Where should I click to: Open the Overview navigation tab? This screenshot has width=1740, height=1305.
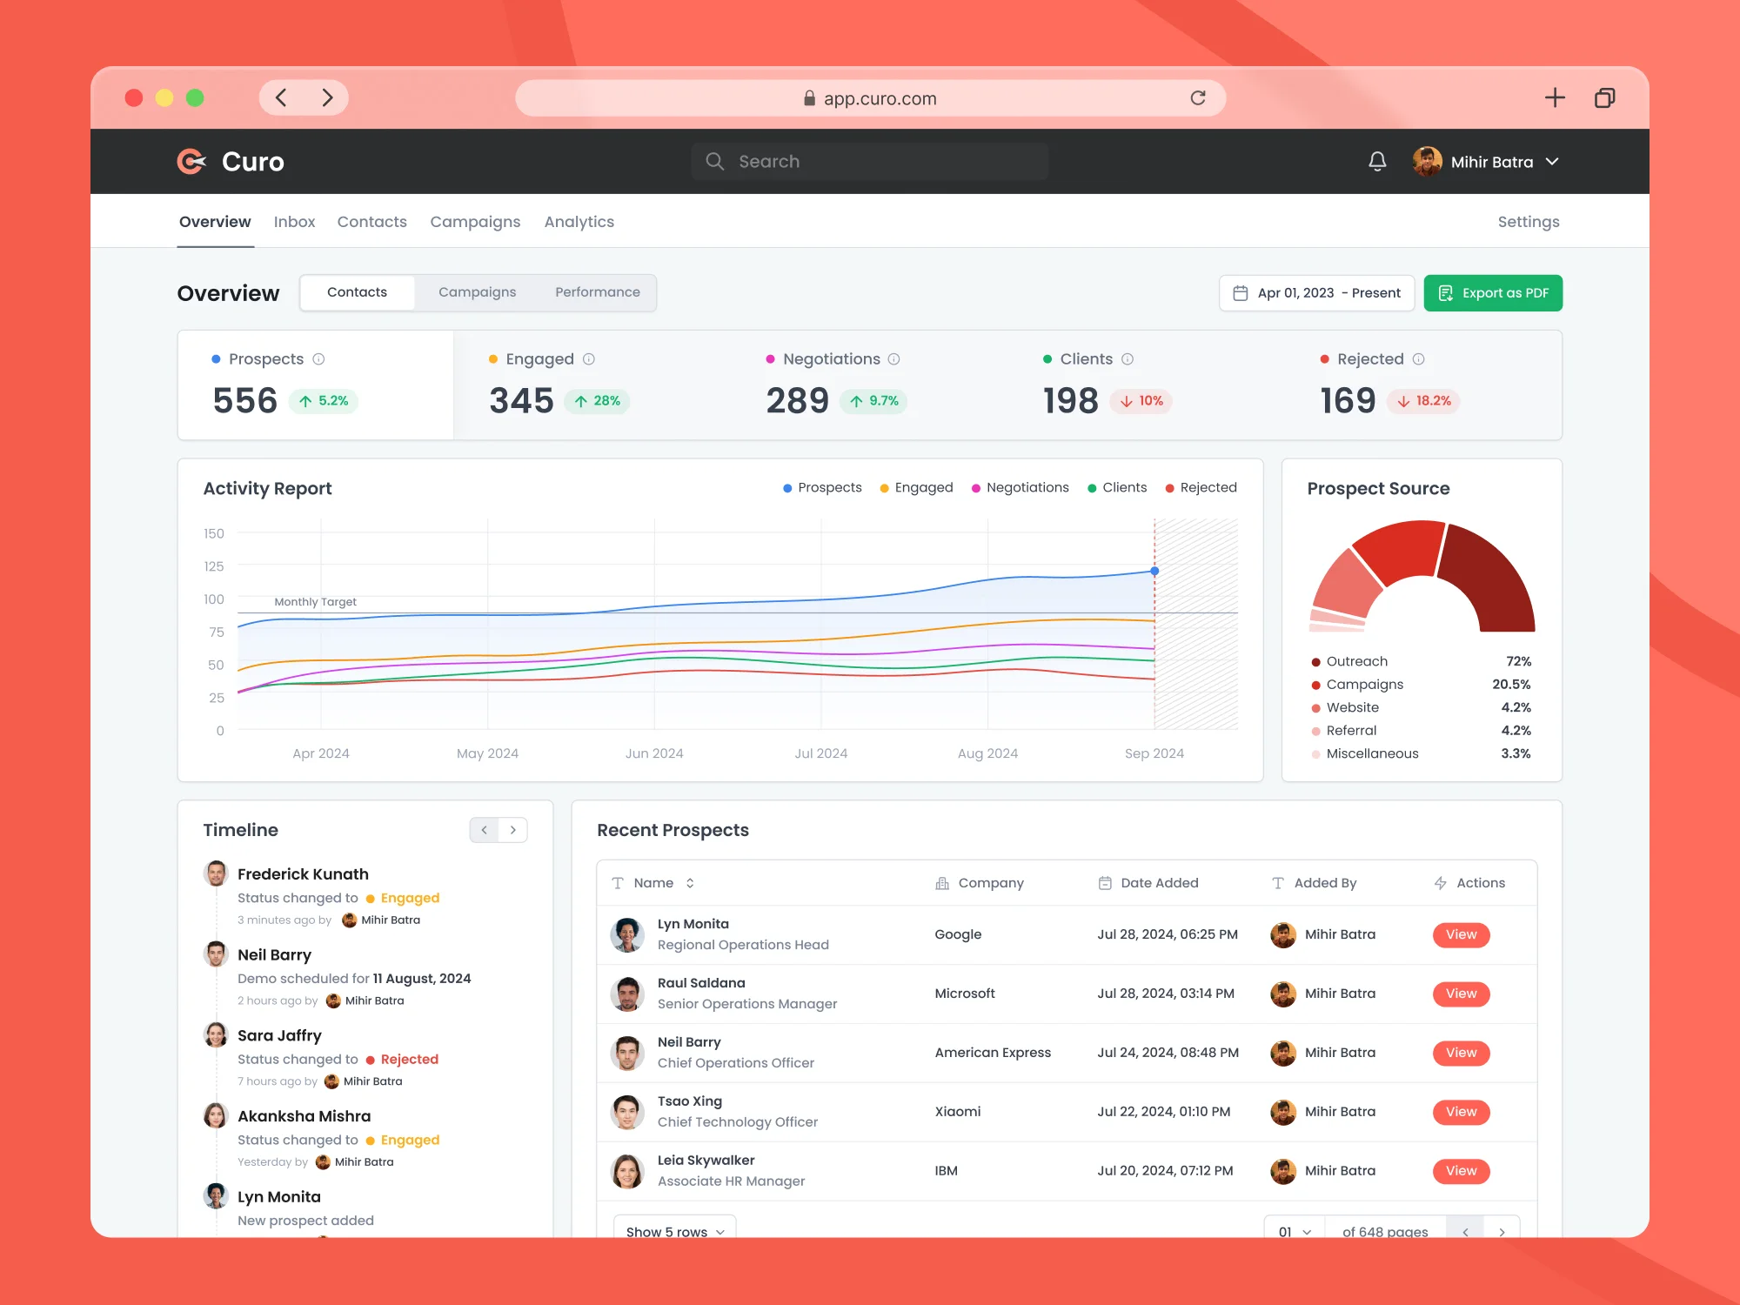click(x=215, y=222)
